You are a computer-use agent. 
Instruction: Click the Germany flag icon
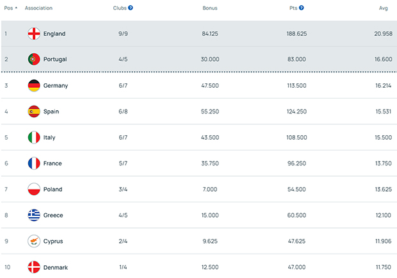point(35,86)
